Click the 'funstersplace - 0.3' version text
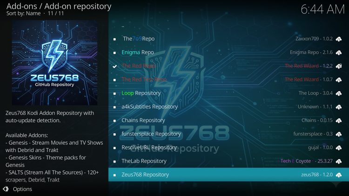The width and height of the screenshot is (349, 196). click(313, 134)
